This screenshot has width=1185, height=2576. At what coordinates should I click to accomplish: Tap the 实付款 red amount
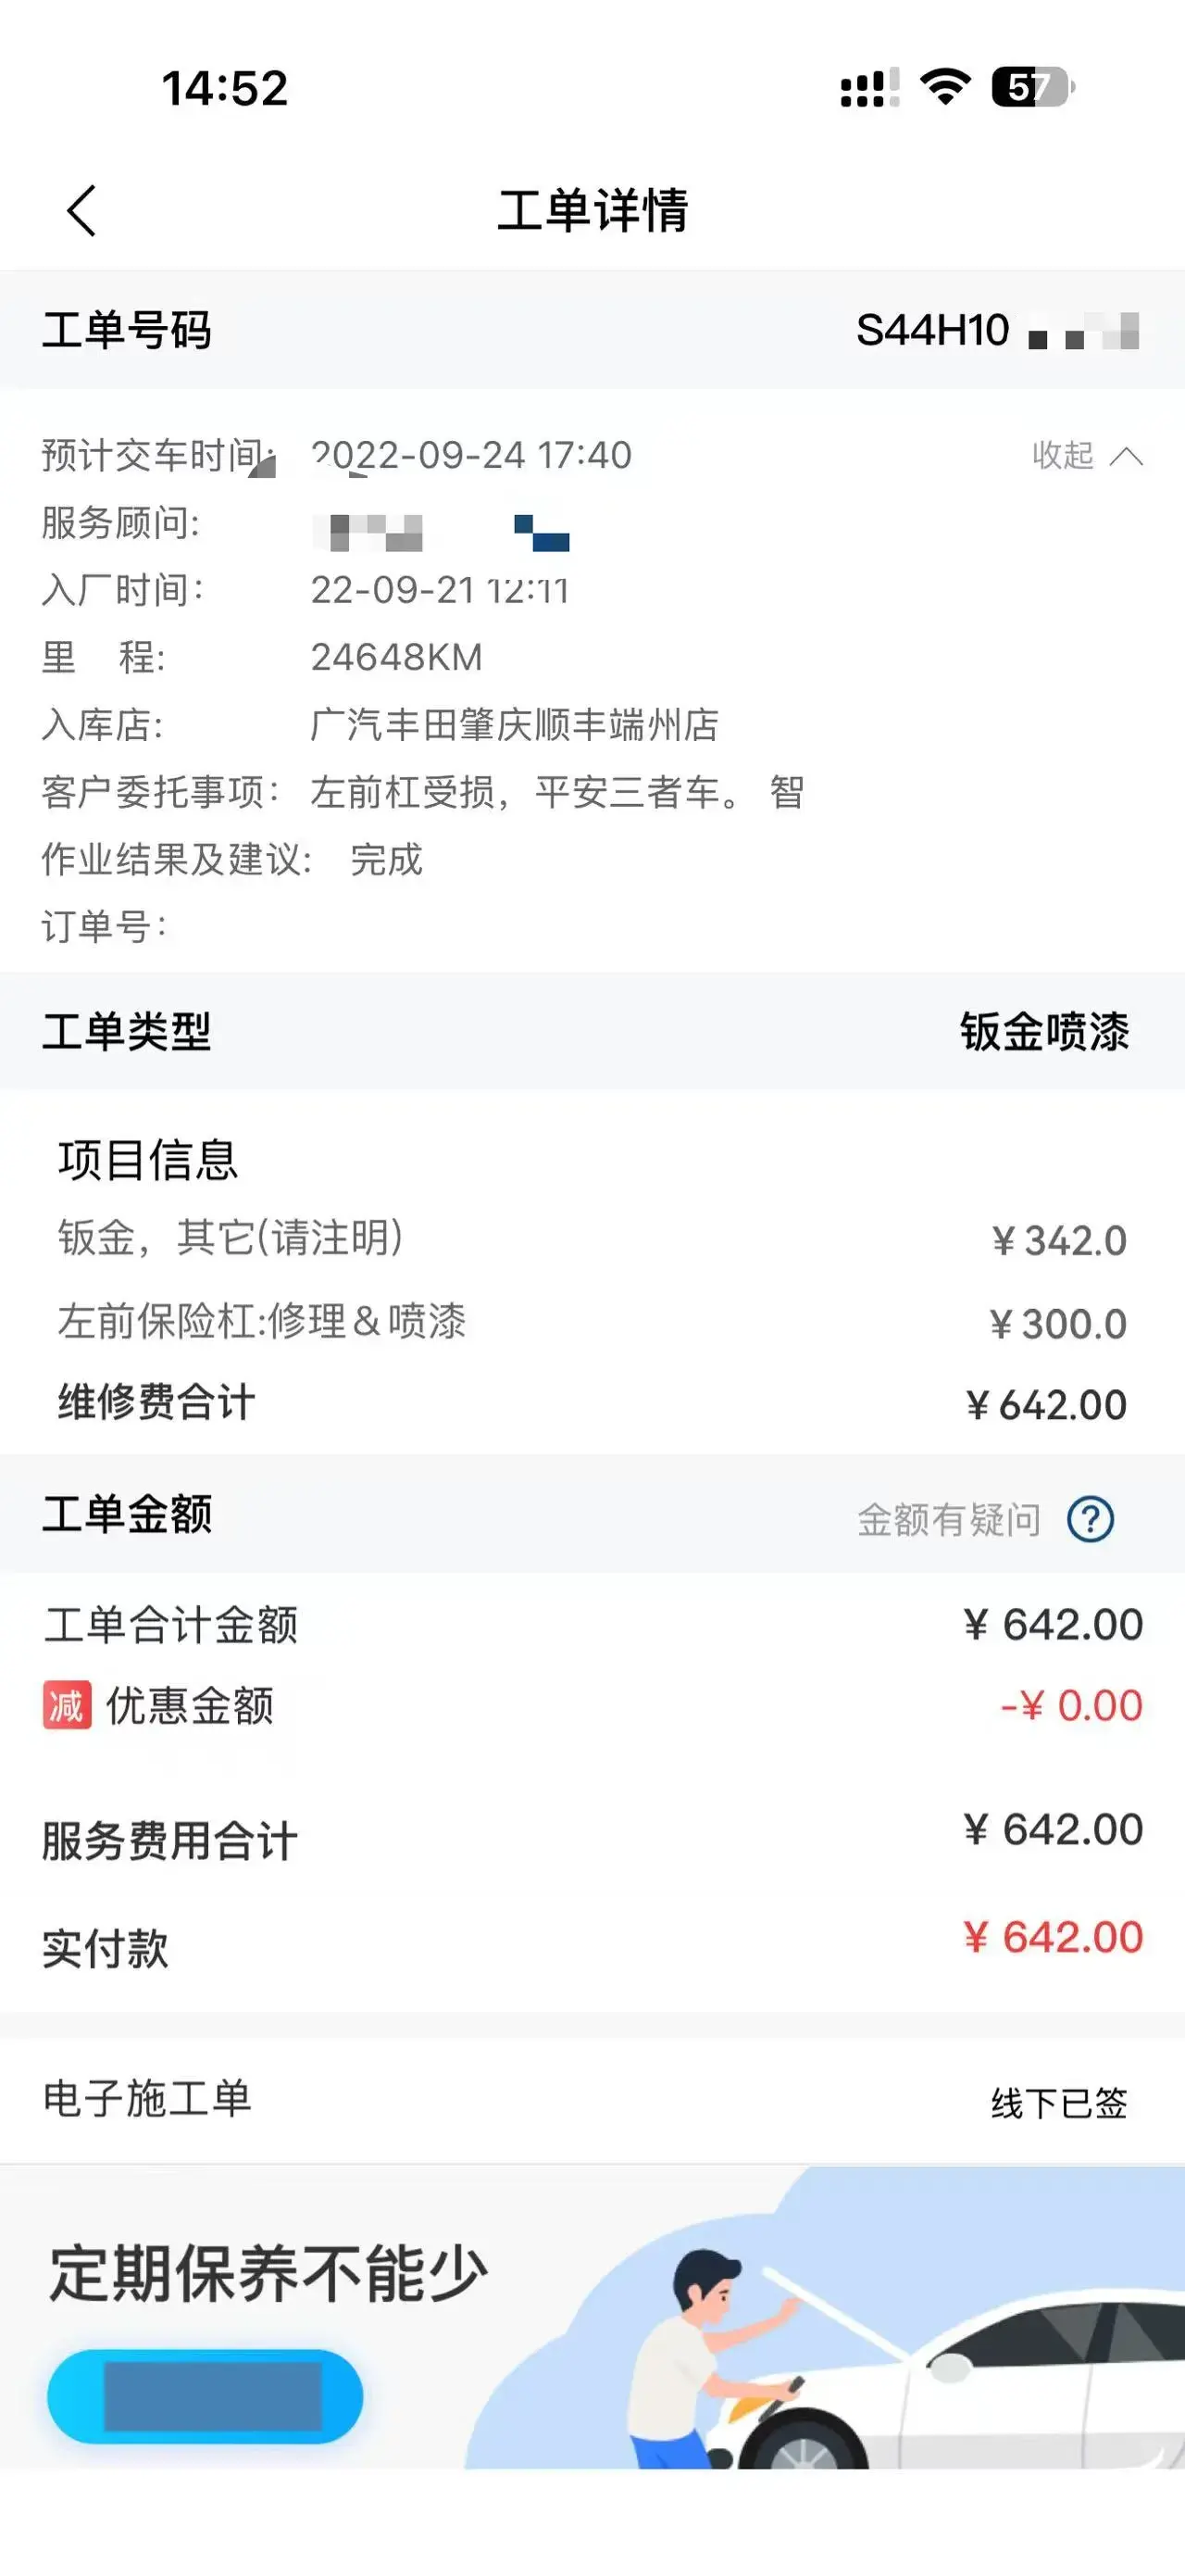(x=1054, y=1937)
